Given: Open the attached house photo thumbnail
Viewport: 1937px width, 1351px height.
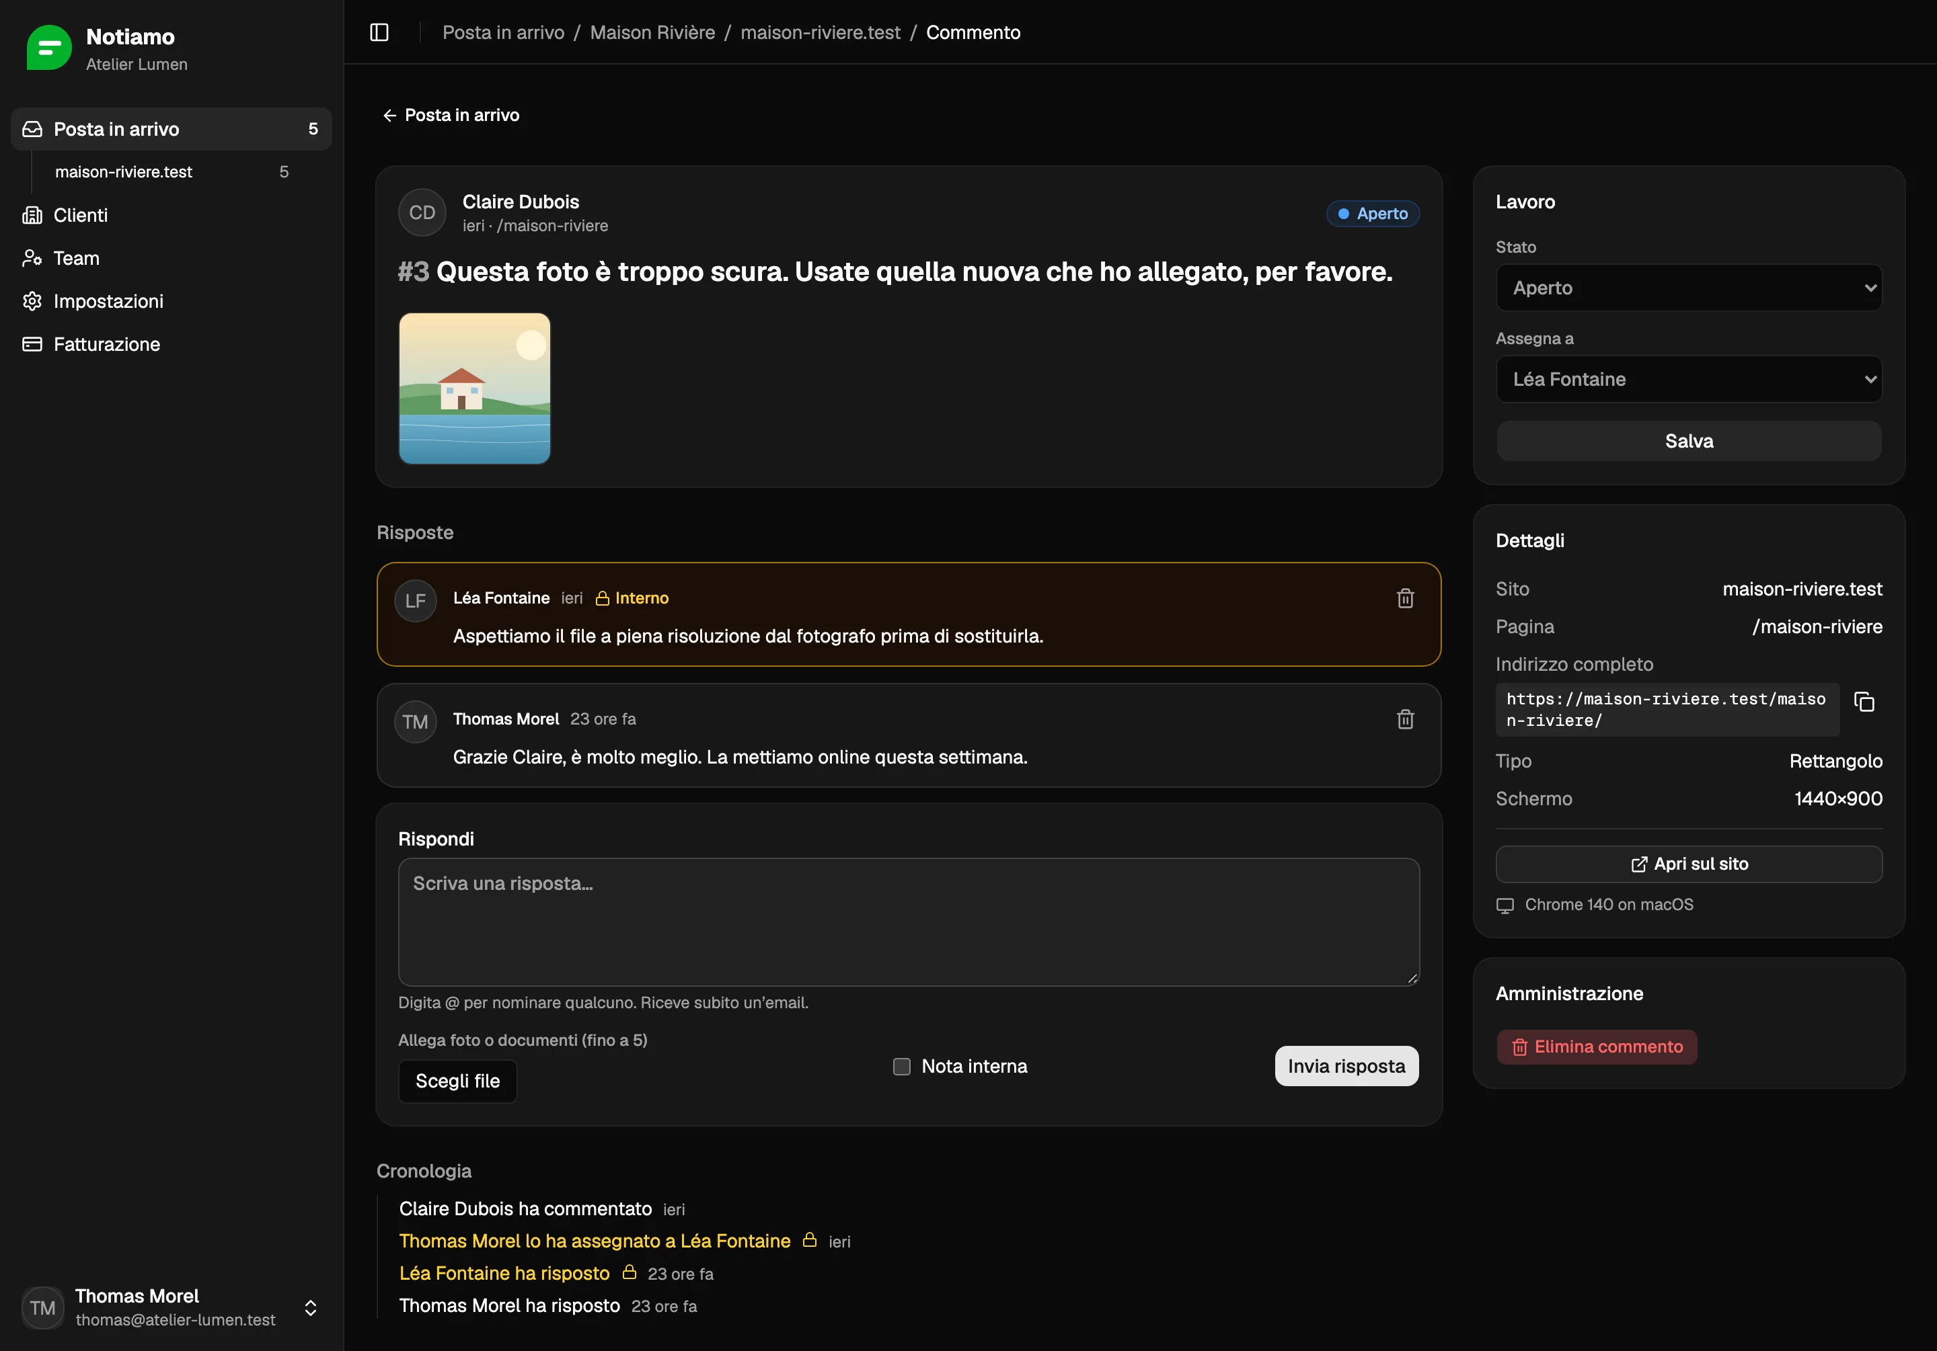Looking at the screenshot, I should [x=474, y=388].
